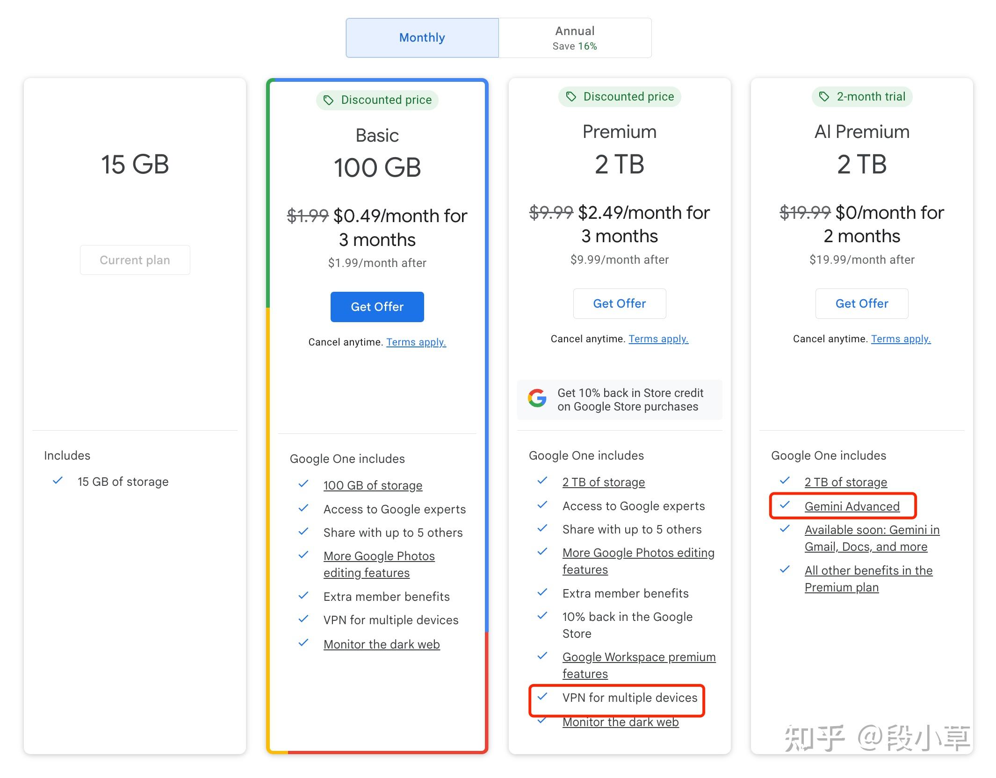
Task: Click the Current plan button on 15 GB tier
Action: point(135,259)
